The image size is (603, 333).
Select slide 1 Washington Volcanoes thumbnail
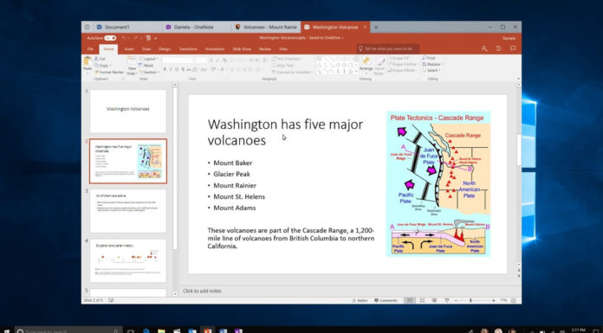coord(128,112)
